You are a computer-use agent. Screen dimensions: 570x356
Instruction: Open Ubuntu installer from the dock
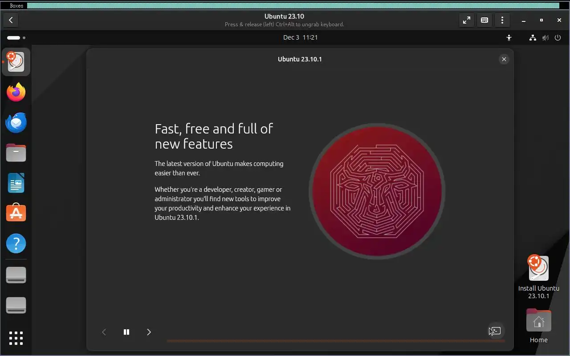click(x=16, y=62)
